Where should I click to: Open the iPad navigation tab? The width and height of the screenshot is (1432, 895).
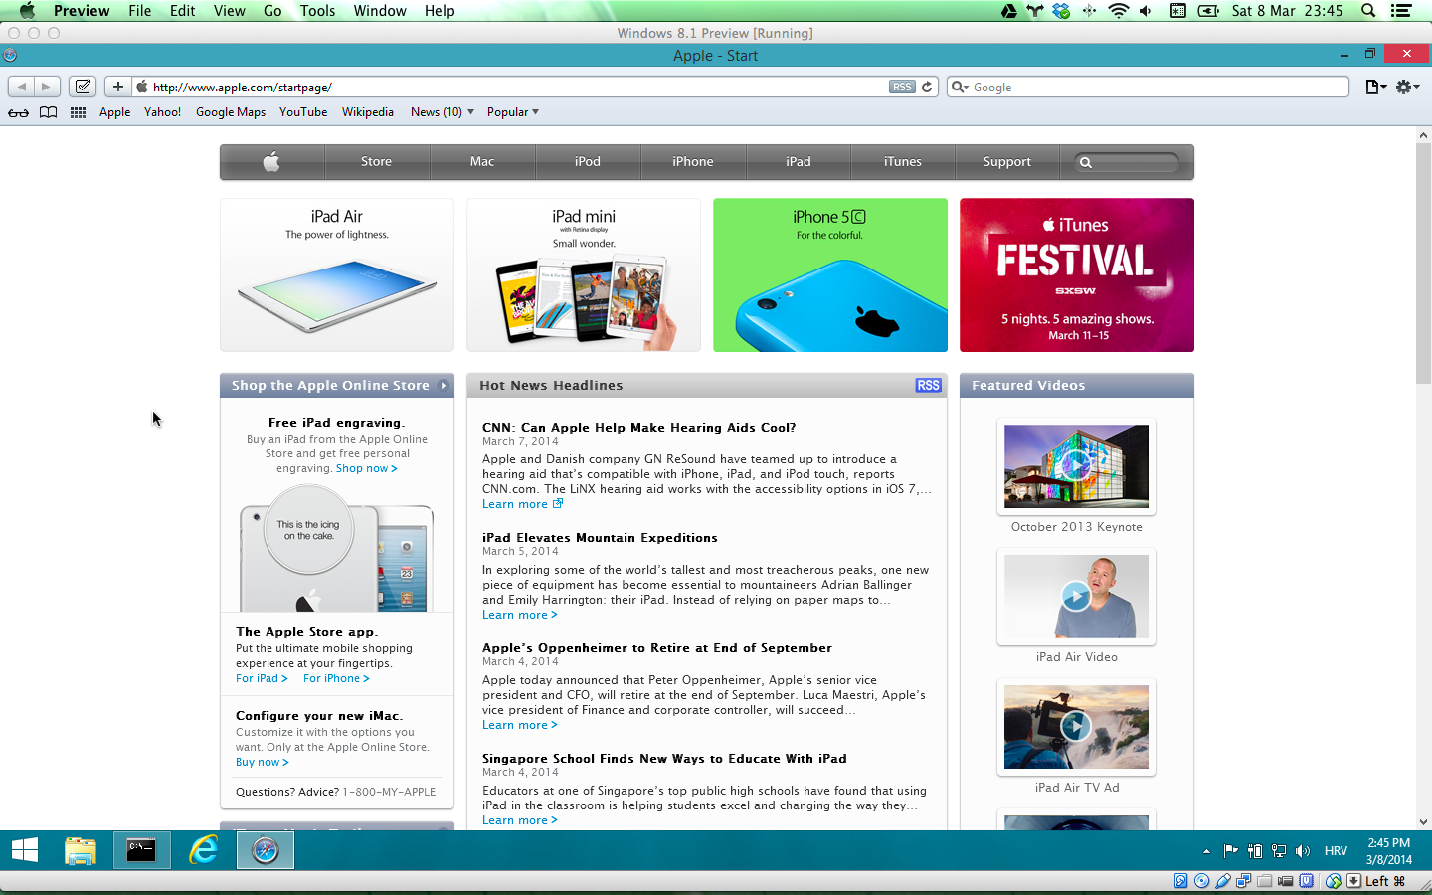(x=799, y=161)
